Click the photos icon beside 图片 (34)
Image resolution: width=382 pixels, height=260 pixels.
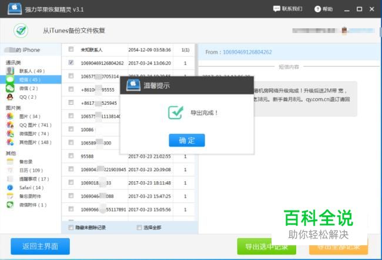[x=10, y=116]
